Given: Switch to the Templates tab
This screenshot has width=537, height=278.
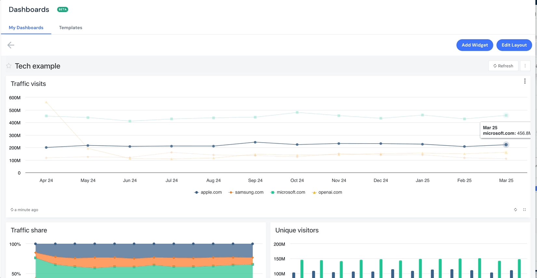Looking at the screenshot, I should tap(71, 28).
